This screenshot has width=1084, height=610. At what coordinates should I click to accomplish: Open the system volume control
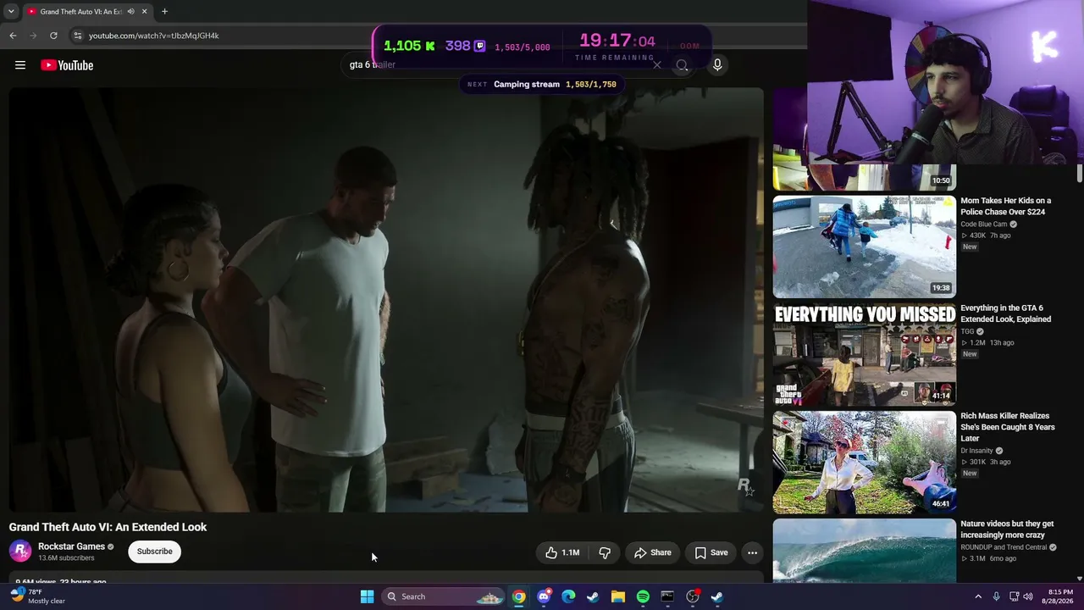coord(1028,596)
